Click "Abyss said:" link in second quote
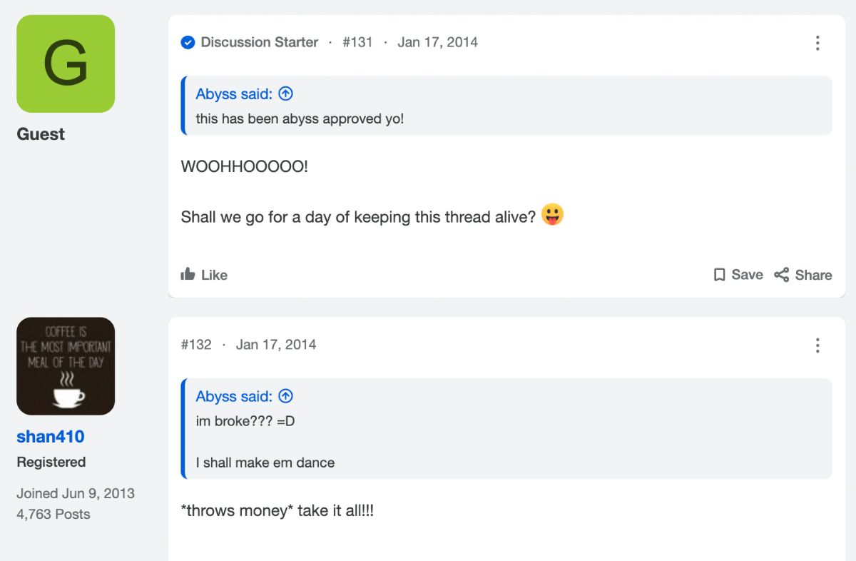The width and height of the screenshot is (856, 561). click(234, 397)
